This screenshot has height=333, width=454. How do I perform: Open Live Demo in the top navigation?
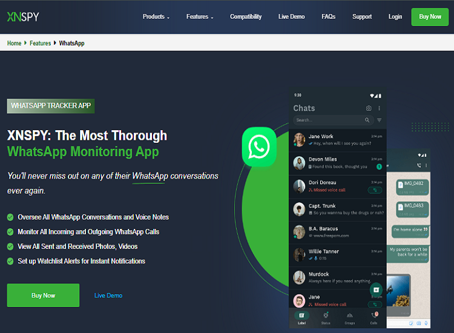(x=291, y=17)
